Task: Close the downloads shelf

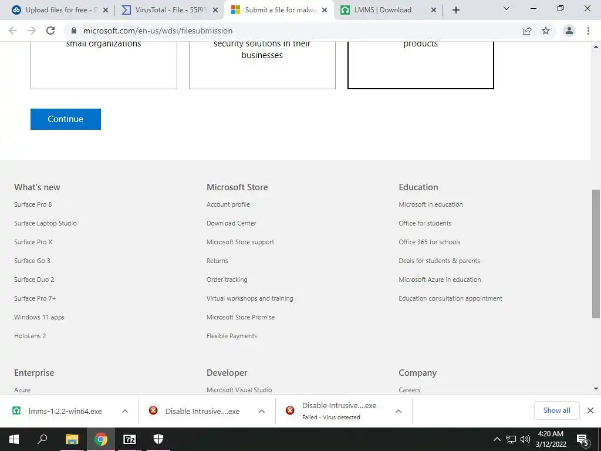Action: [590, 410]
